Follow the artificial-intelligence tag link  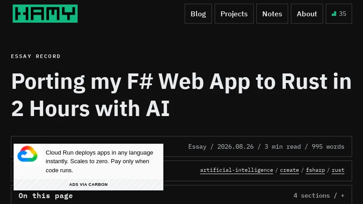(236, 170)
